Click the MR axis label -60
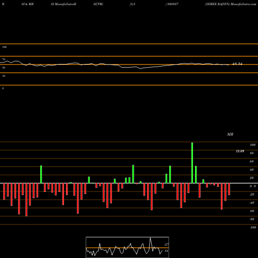Image resolution: width=258 pixels, height=258 pixels. click(252, 211)
